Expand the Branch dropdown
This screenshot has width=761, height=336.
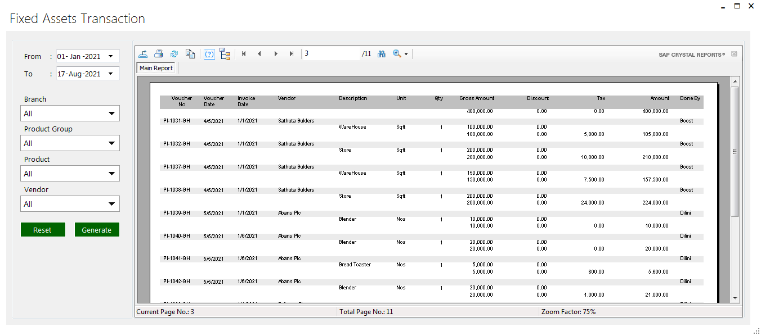pos(111,113)
